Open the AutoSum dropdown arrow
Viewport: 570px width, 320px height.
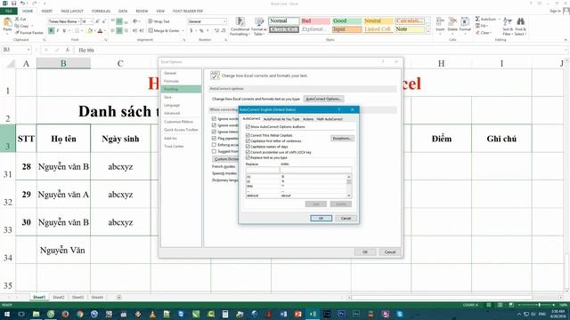[x=499, y=19]
